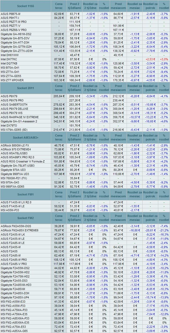Select the 'Intel DH61WW' row name
Viewport: 170px width, 333px height.
pos(10,55)
